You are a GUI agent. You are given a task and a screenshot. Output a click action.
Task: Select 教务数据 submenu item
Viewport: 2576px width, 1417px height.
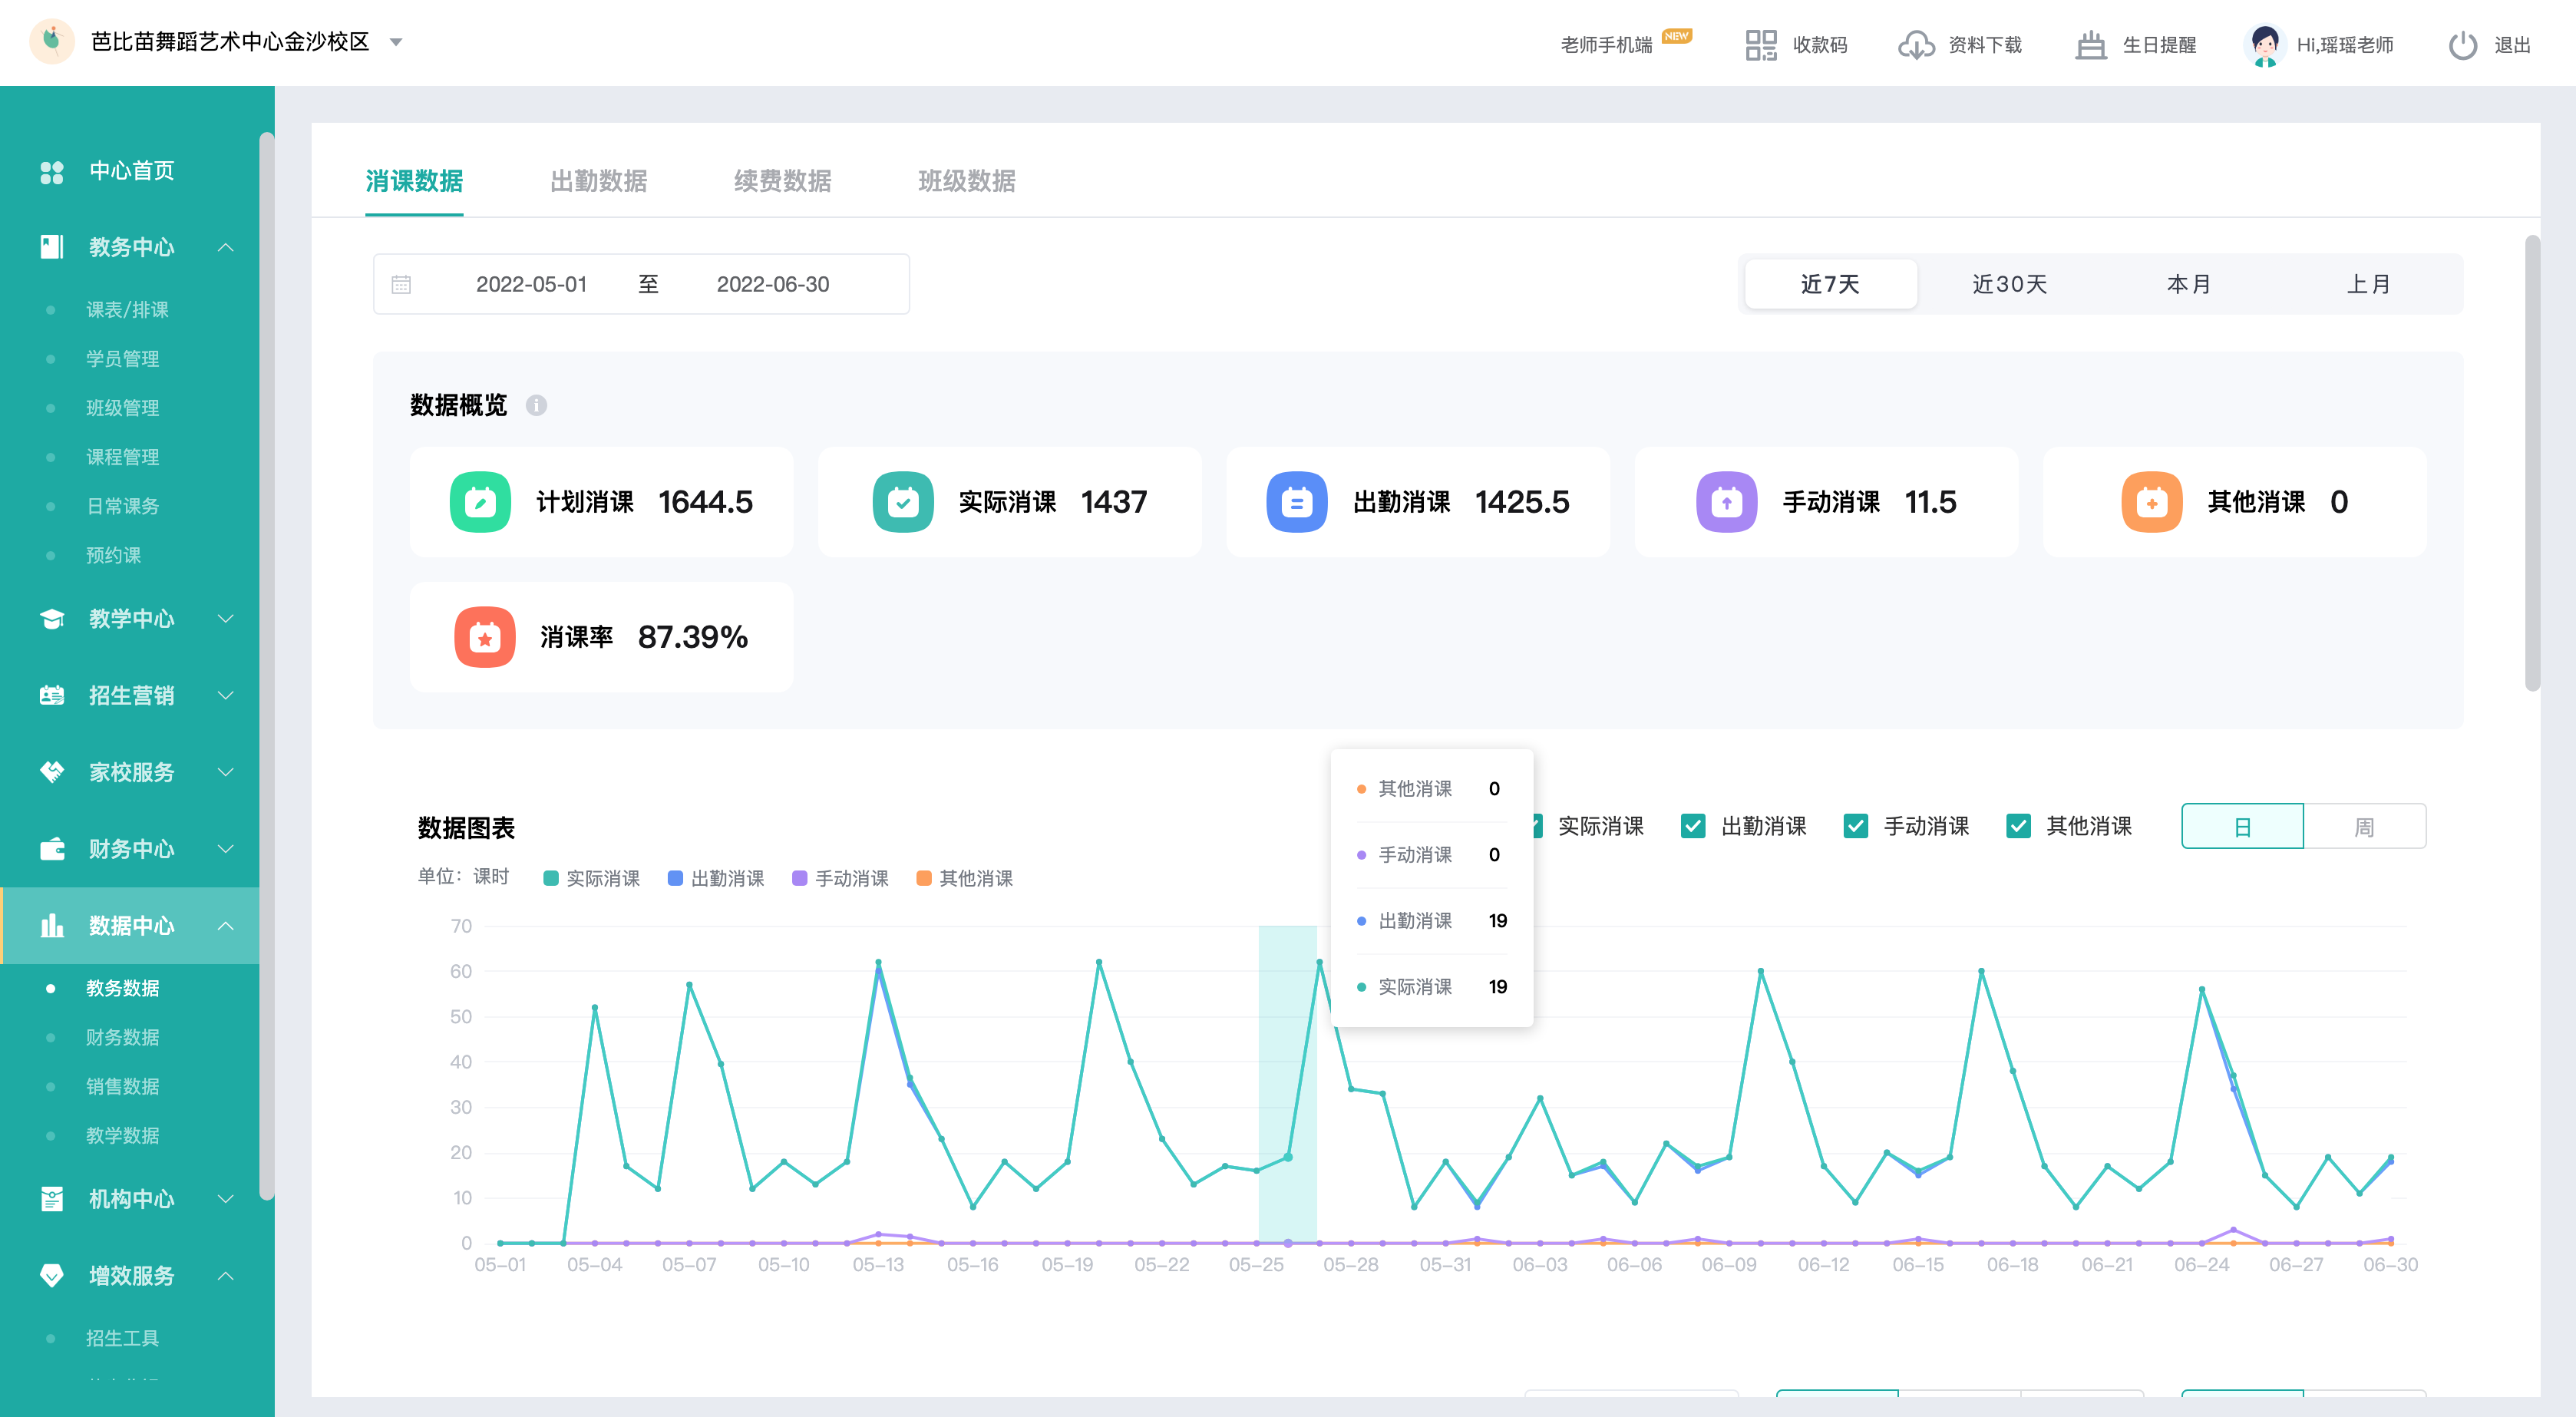122,988
